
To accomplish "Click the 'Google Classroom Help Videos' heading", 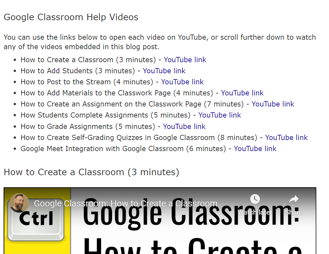I will coord(71,17).
